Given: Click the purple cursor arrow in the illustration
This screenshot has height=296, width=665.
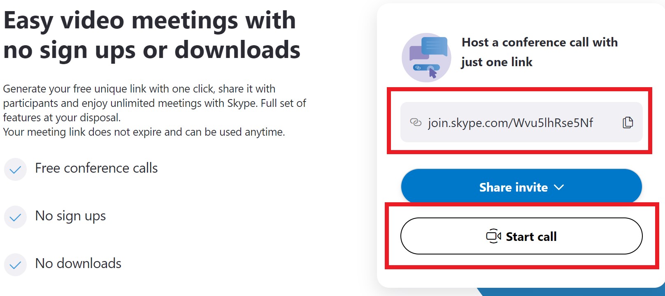Looking at the screenshot, I should pyautogui.click(x=433, y=72).
